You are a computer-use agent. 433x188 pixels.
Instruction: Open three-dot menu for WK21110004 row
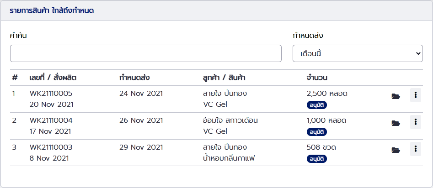[x=415, y=122]
